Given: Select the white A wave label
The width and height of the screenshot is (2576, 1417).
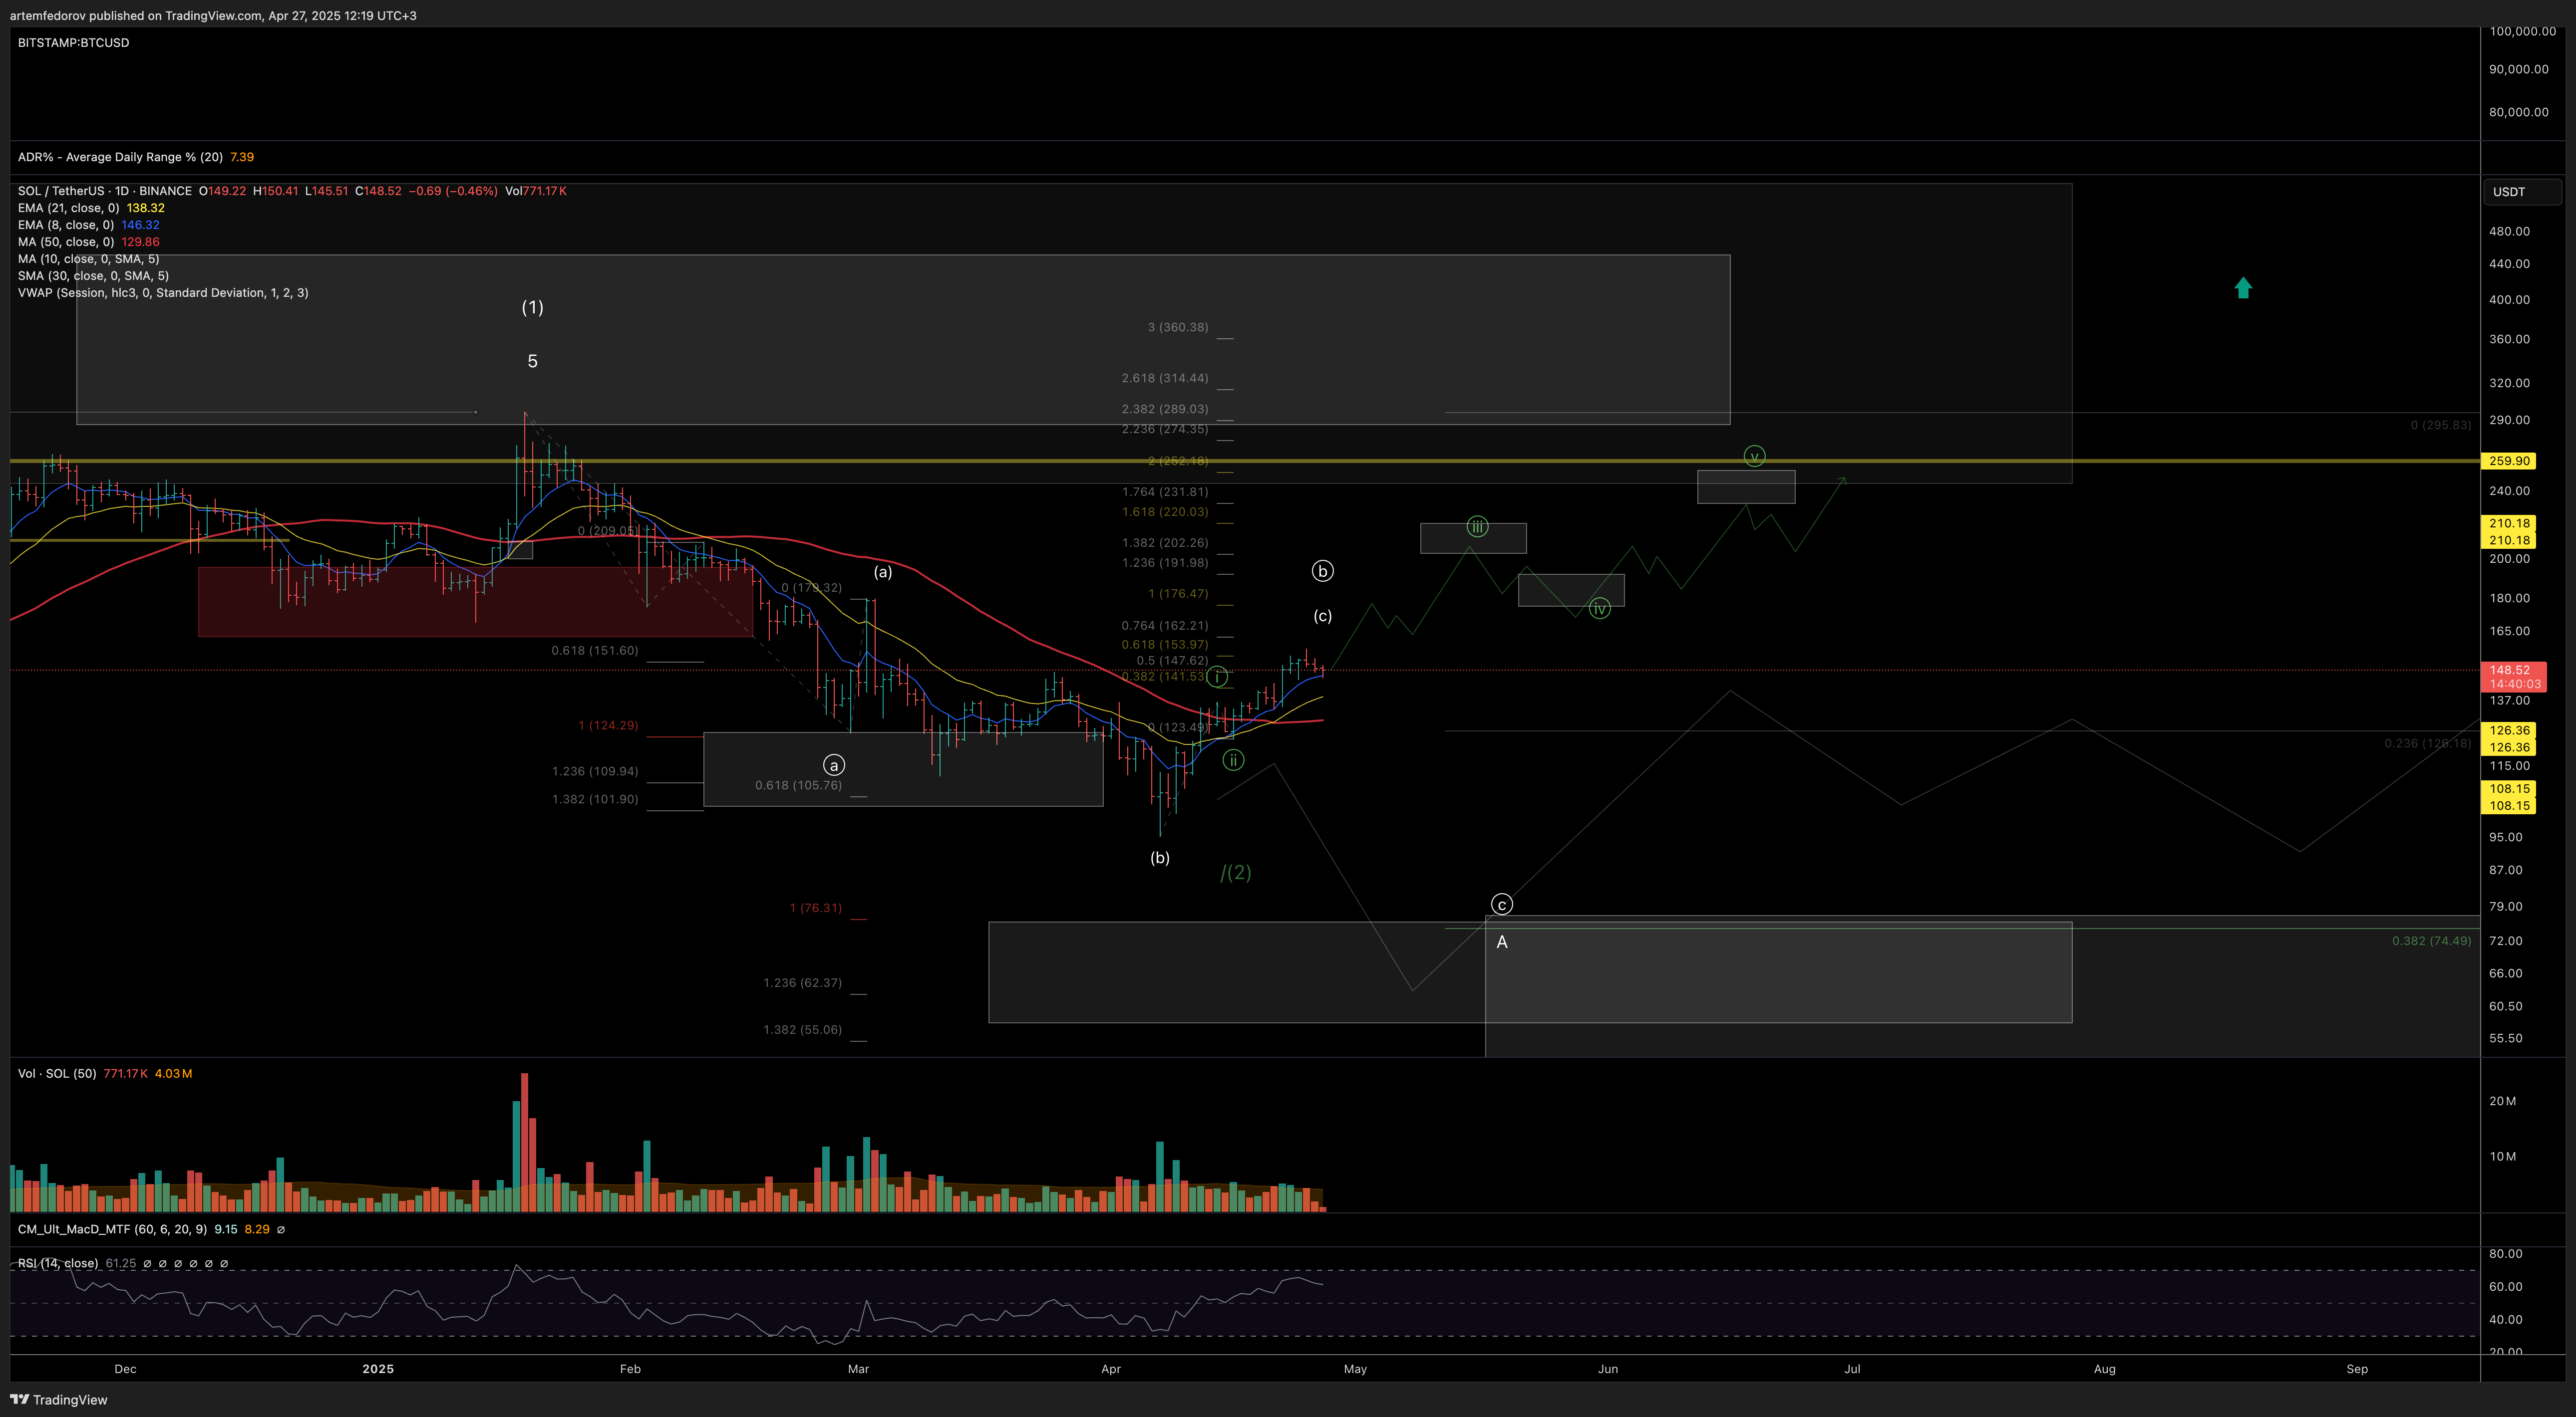Looking at the screenshot, I should (1502, 943).
